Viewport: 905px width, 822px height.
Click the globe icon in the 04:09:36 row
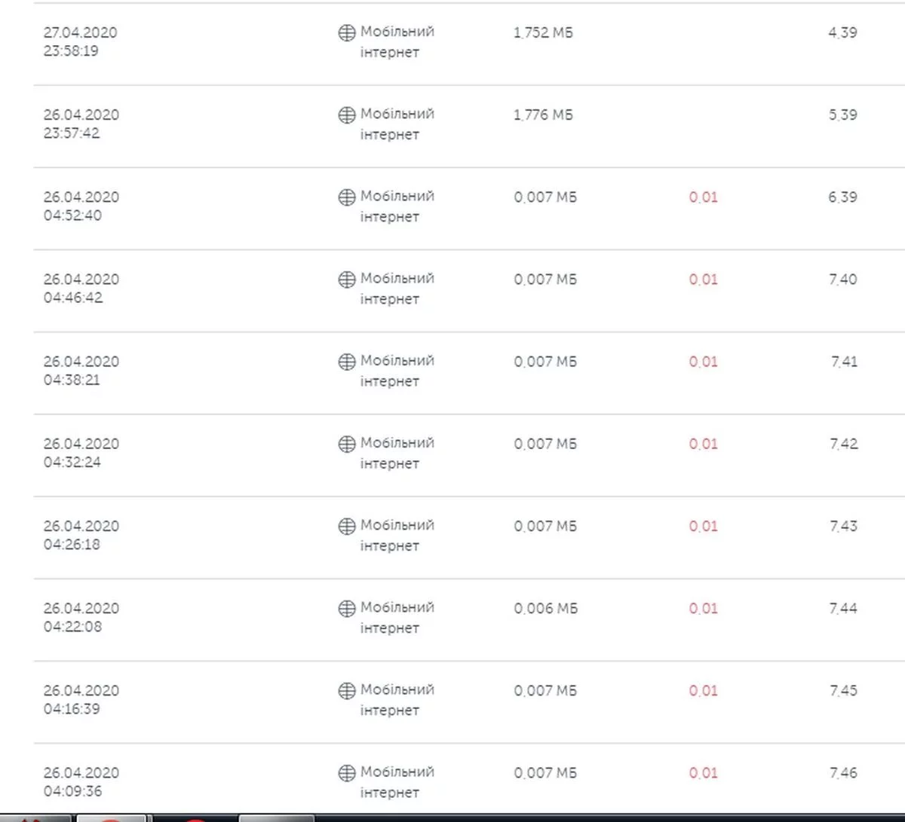click(x=346, y=772)
